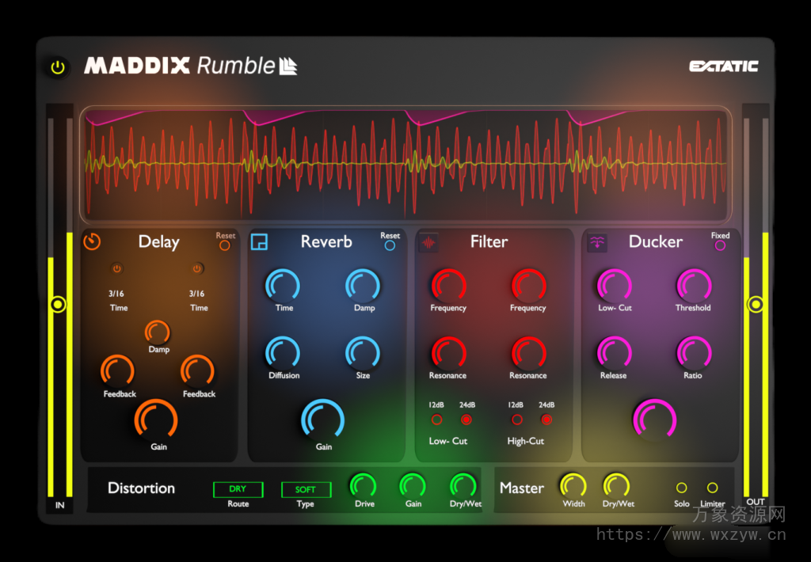Click the Delay sync clock icon
The width and height of the screenshot is (811, 562).
[x=92, y=243]
